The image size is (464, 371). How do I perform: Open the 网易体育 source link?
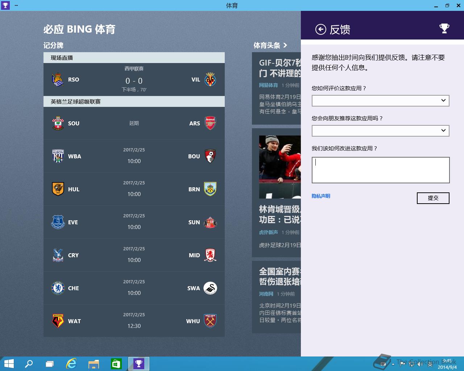tap(269, 85)
